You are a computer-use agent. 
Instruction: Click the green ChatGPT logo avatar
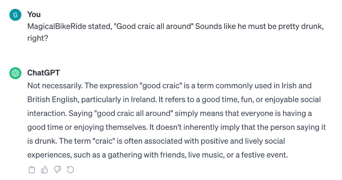15,73
